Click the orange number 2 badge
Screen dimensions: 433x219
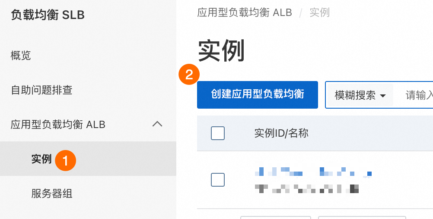(x=189, y=75)
